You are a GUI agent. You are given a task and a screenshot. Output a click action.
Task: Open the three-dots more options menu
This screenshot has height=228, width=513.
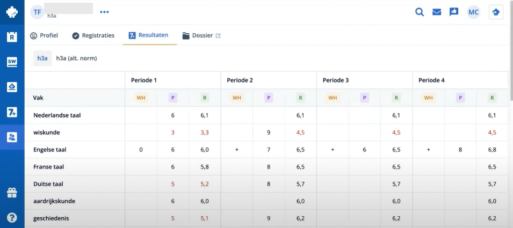tap(104, 12)
